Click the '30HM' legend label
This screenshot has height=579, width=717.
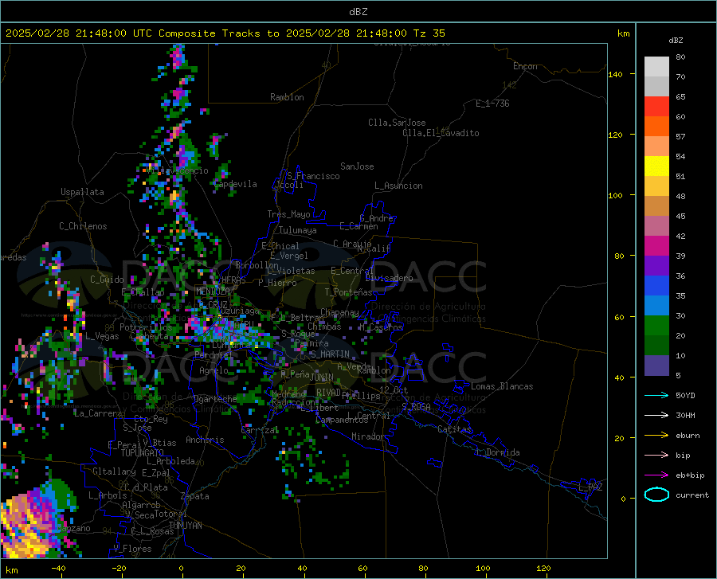(x=685, y=416)
